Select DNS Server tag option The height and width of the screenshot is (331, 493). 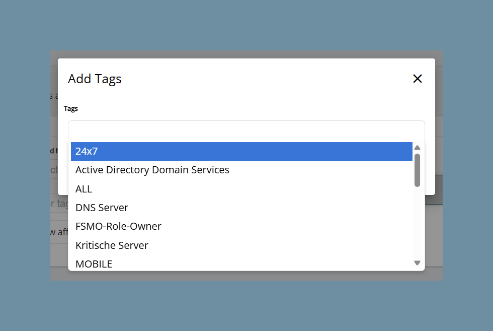[241, 208]
